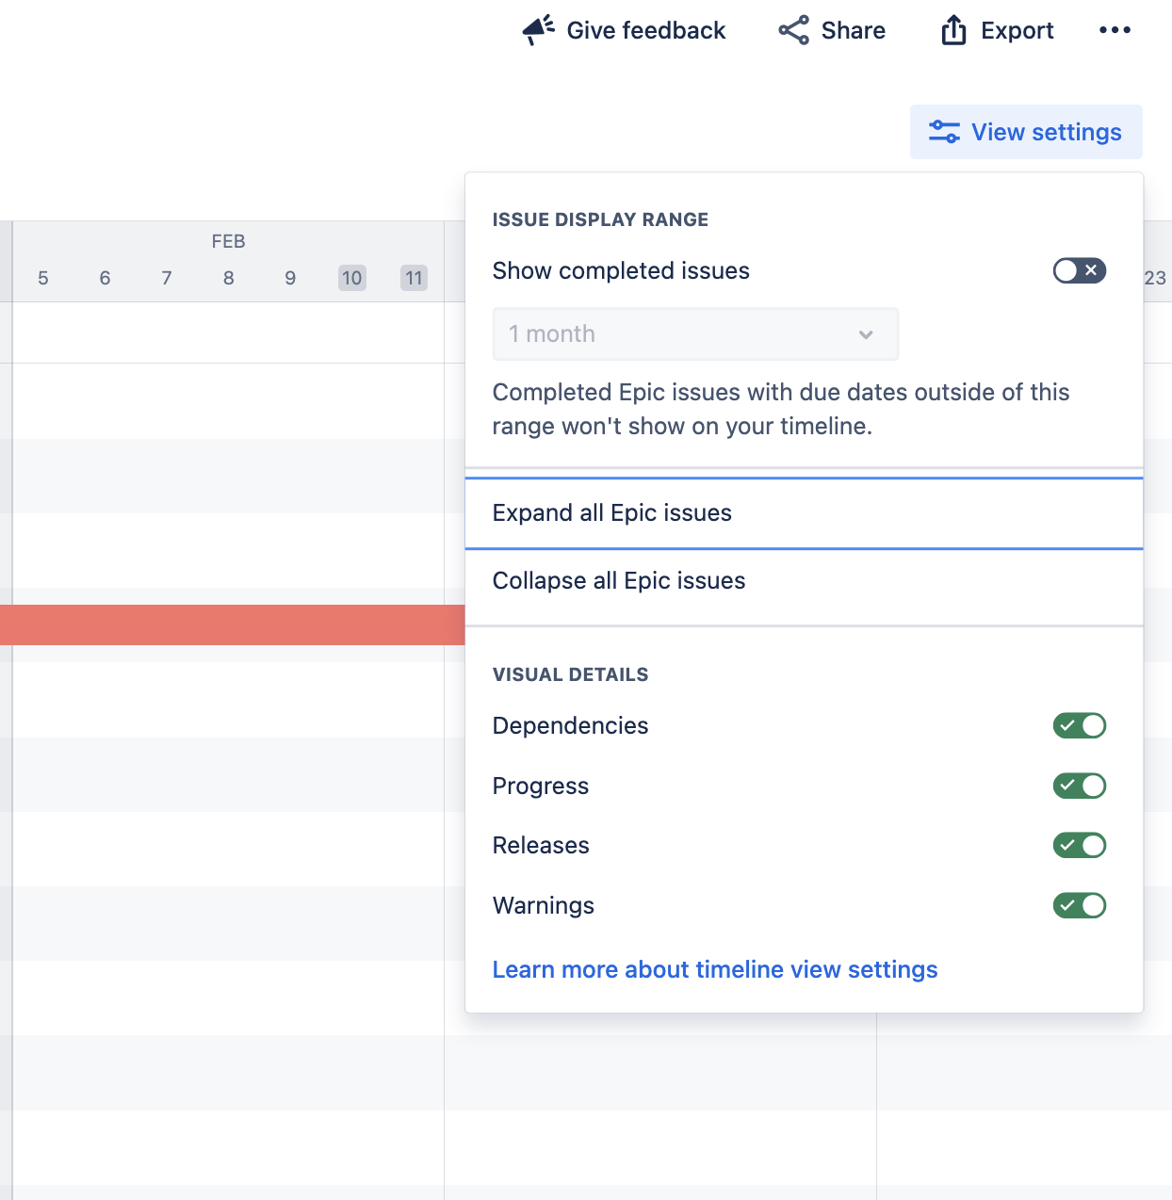1172x1200 pixels.
Task: Open the more options ellipsis menu
Action: tap(1115, 29)
